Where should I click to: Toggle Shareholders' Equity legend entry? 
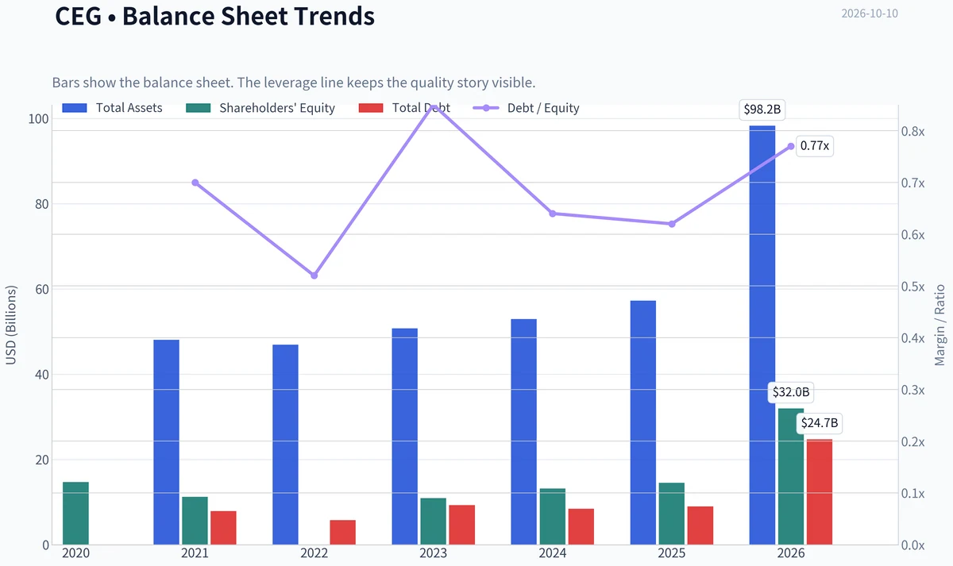coord(260,108)
